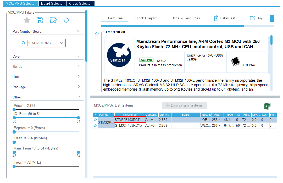
Task: Open the Docs & Resources tab
Action: pos(186,18)
